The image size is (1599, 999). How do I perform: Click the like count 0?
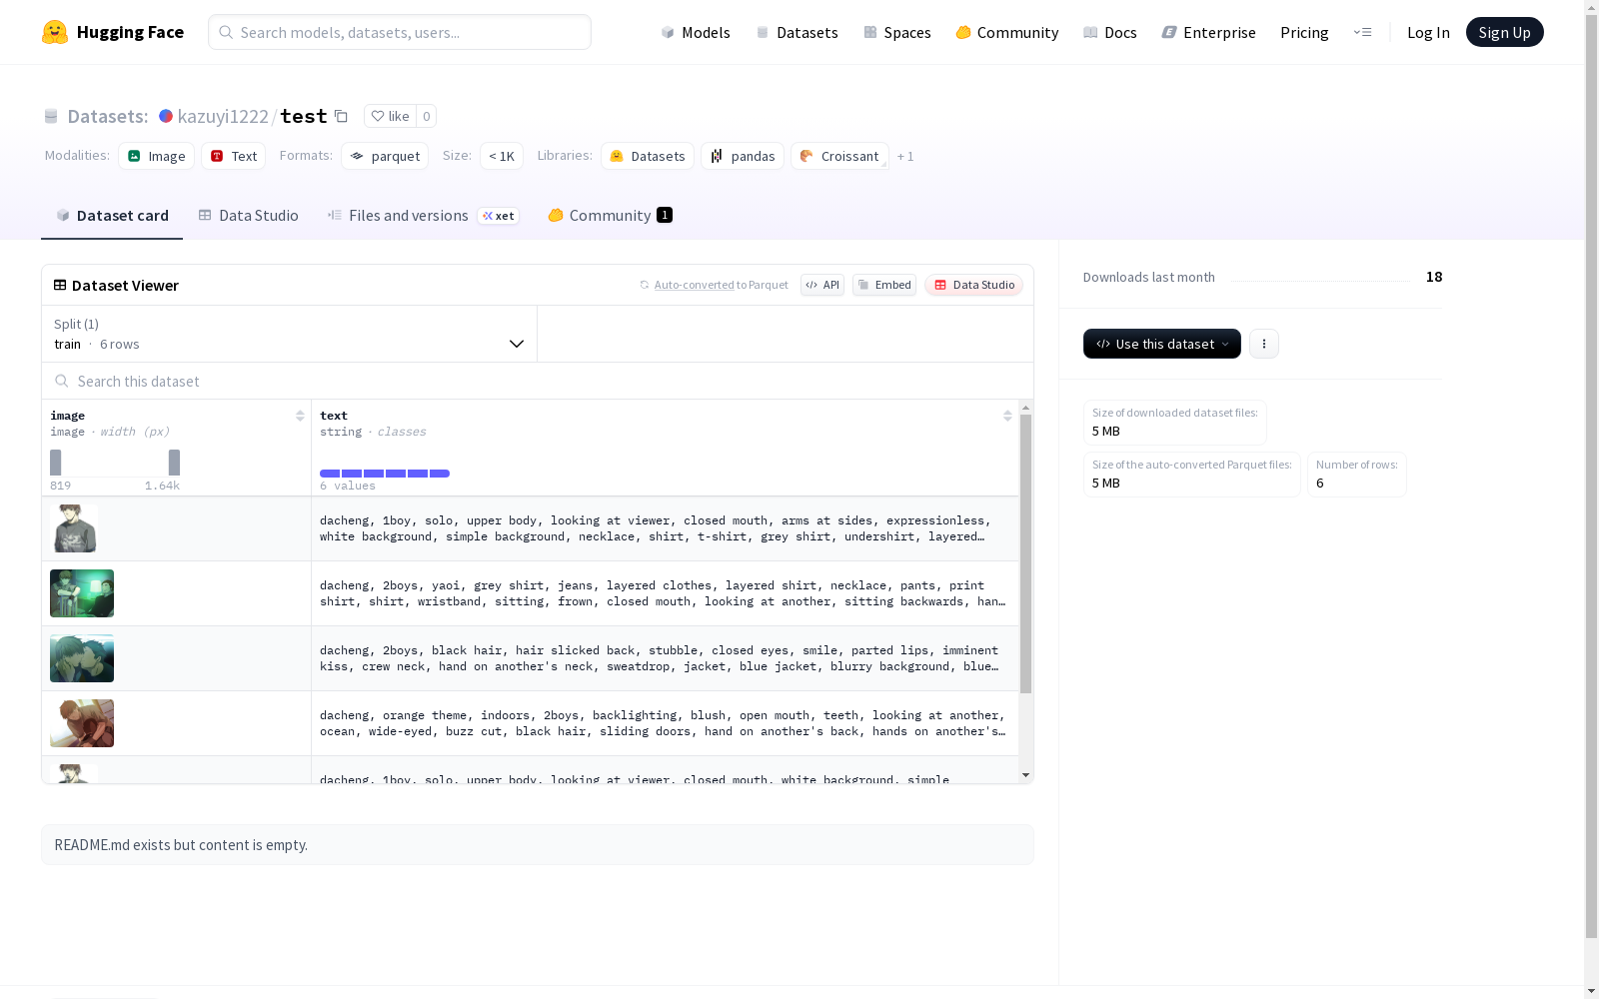pyautogui.click(x=427, y=116)
